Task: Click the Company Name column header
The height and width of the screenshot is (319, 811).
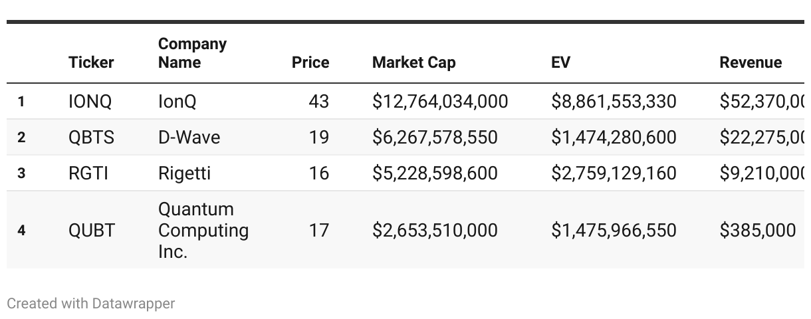Action: click(192, 53)
